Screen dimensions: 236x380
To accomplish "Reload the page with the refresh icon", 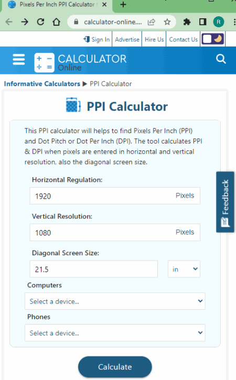I will pos(40,22).
